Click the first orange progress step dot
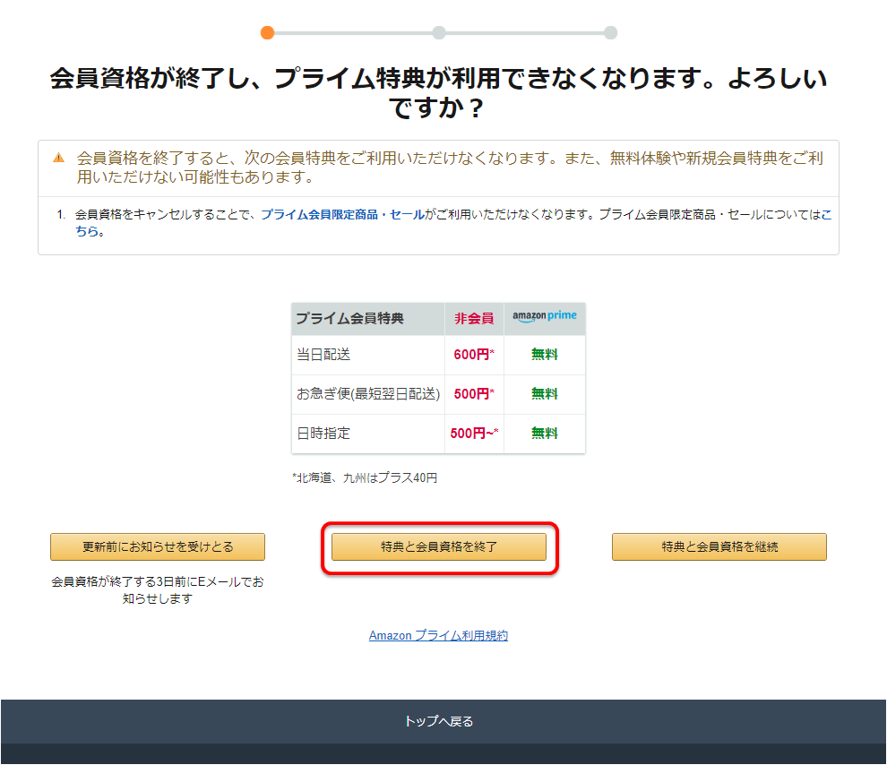This screenshot has height=765, width=887. pyautogui.click(x=268, y=33)
